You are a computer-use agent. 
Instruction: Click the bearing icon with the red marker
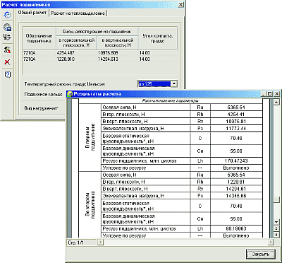pyautogui.click(x=7, y=50)
